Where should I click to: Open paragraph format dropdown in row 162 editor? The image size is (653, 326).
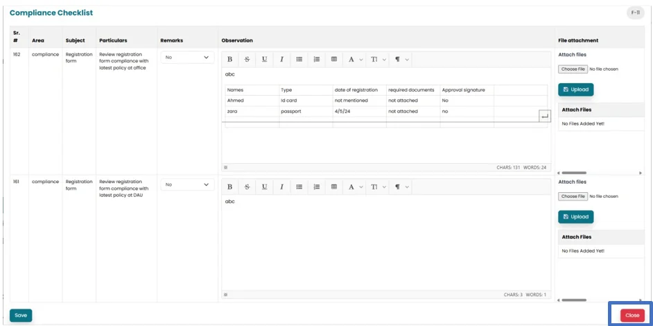[401, 60]
